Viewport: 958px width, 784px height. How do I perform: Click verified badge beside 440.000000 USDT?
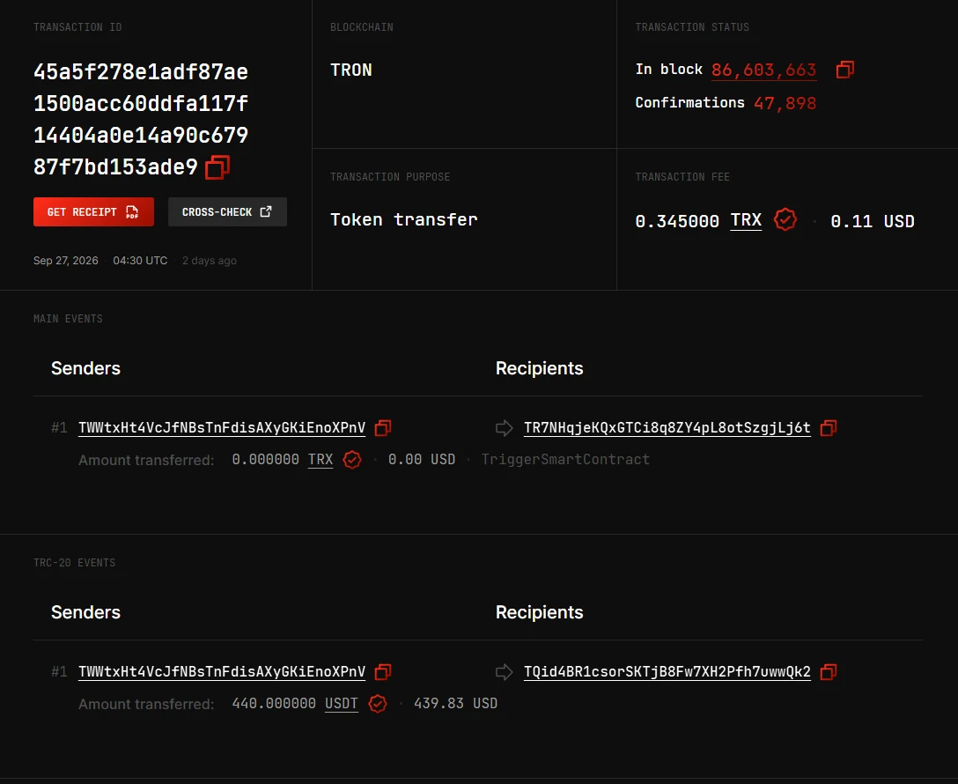(x=378, y=703)
